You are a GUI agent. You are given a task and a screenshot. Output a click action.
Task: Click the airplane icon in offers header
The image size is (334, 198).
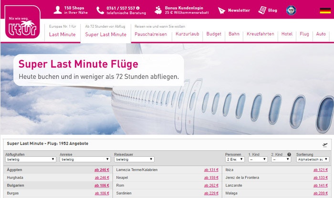[x=325, y=145]
